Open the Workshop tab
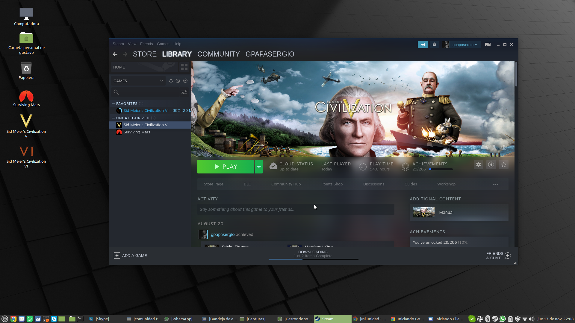This screenshot has width=575, height=323. coord(446,184)
